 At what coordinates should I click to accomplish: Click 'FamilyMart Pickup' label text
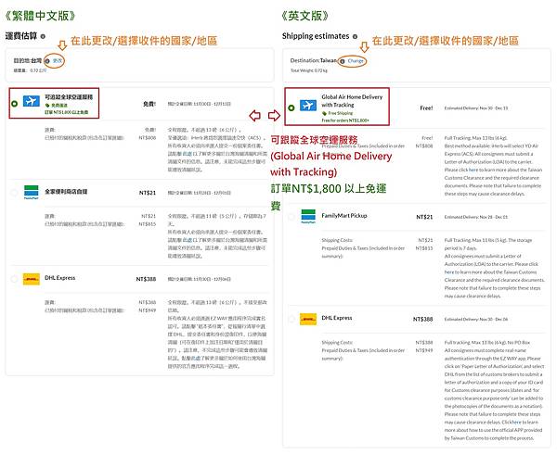coord(343,216)
